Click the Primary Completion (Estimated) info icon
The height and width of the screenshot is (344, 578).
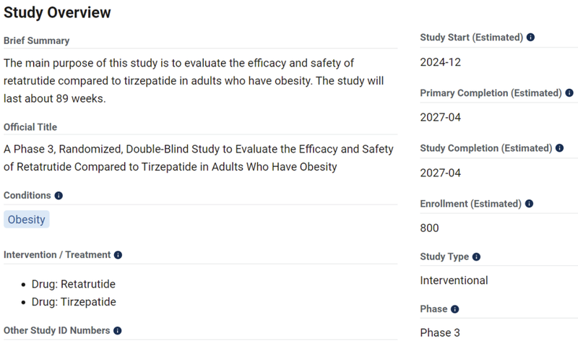pyautogui.click(x=569, y=93)
